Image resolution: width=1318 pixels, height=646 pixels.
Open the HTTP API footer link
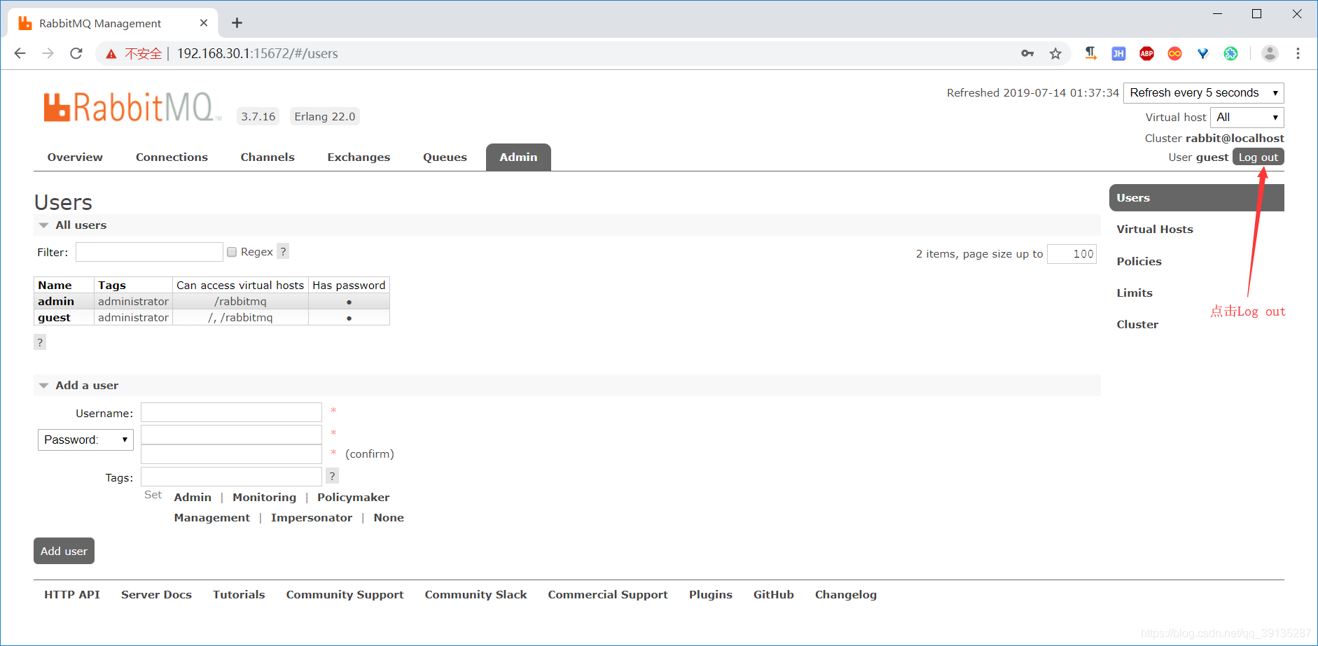[x=72, y=595]
